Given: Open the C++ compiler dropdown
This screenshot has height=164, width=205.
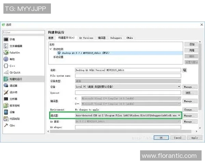Looking at the screenshot, I should (131, 104).
